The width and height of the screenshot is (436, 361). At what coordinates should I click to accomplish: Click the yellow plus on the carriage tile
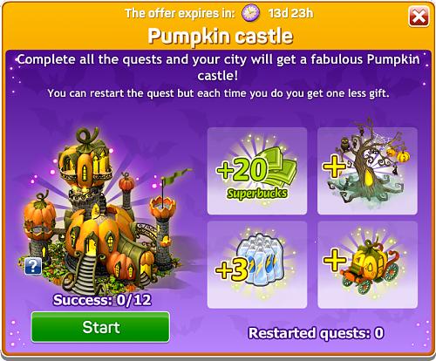(x=335, y=260)
